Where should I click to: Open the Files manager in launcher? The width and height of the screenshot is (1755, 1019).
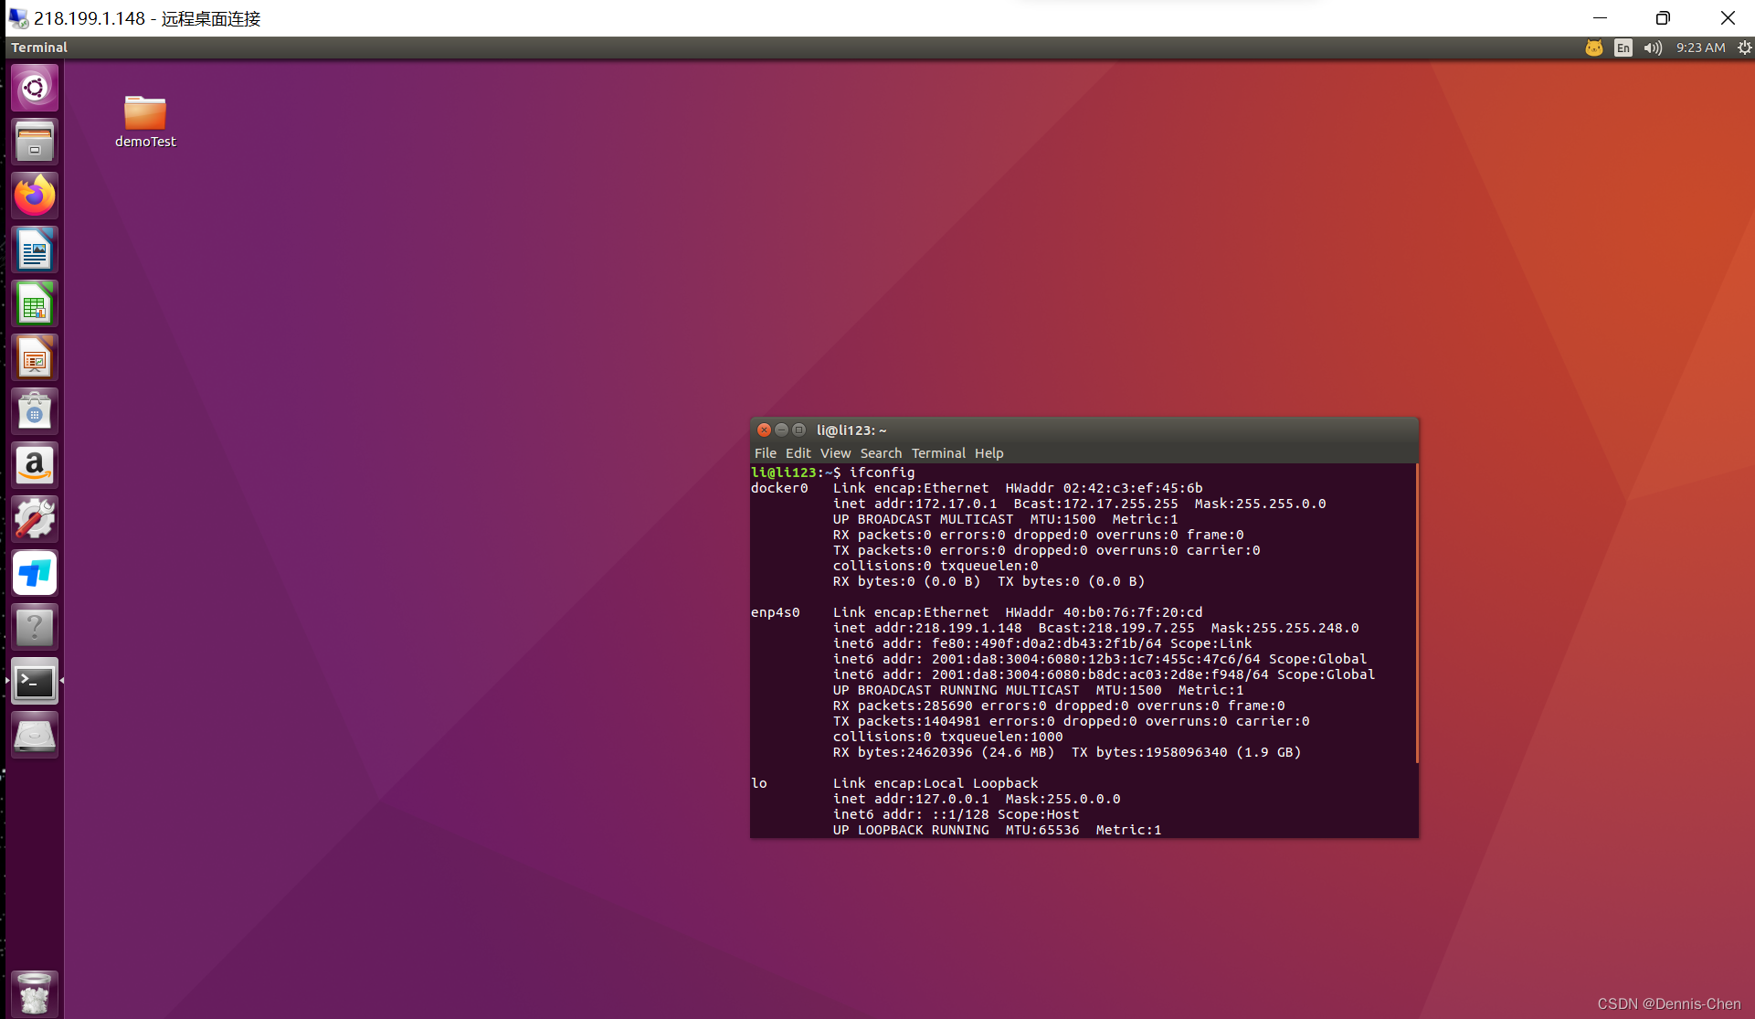coord(35,142)
